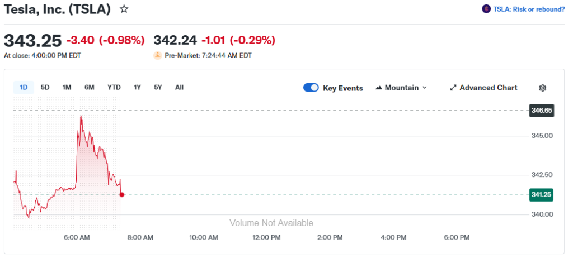
Task: Select the 1M range tab
Action: (x=67, y=87)
